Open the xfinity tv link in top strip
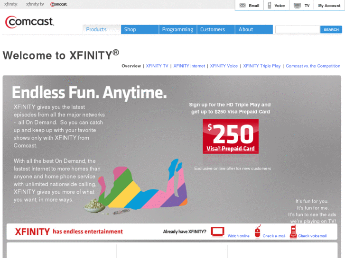Viewport: 345px width, 258px height. (x=35, y=4)
